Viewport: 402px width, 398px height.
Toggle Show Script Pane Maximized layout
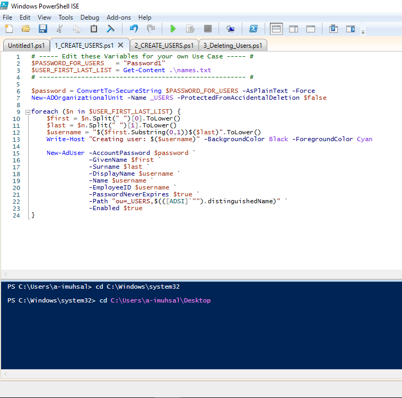click(x=311, y=29)
